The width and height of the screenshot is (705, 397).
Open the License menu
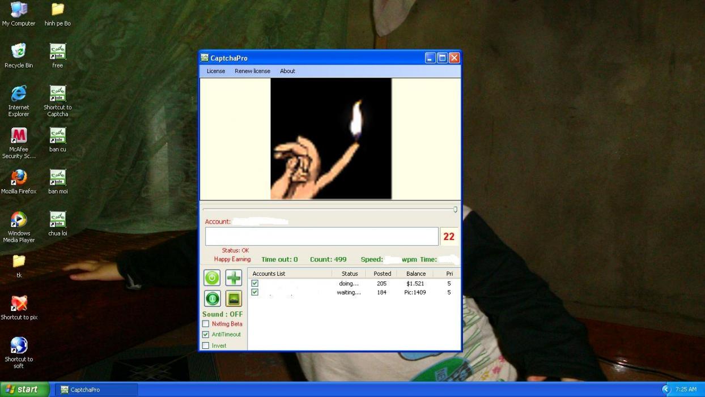[x=216, y=71]
